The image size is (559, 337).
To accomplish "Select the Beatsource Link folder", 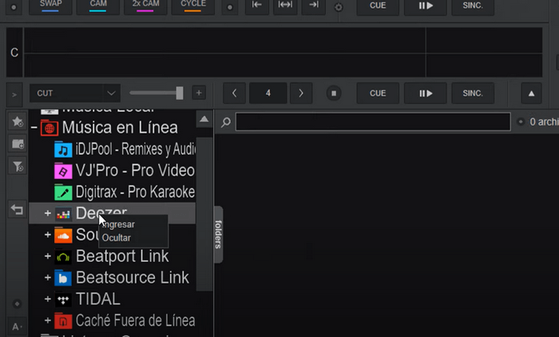I will click(133, 278).
